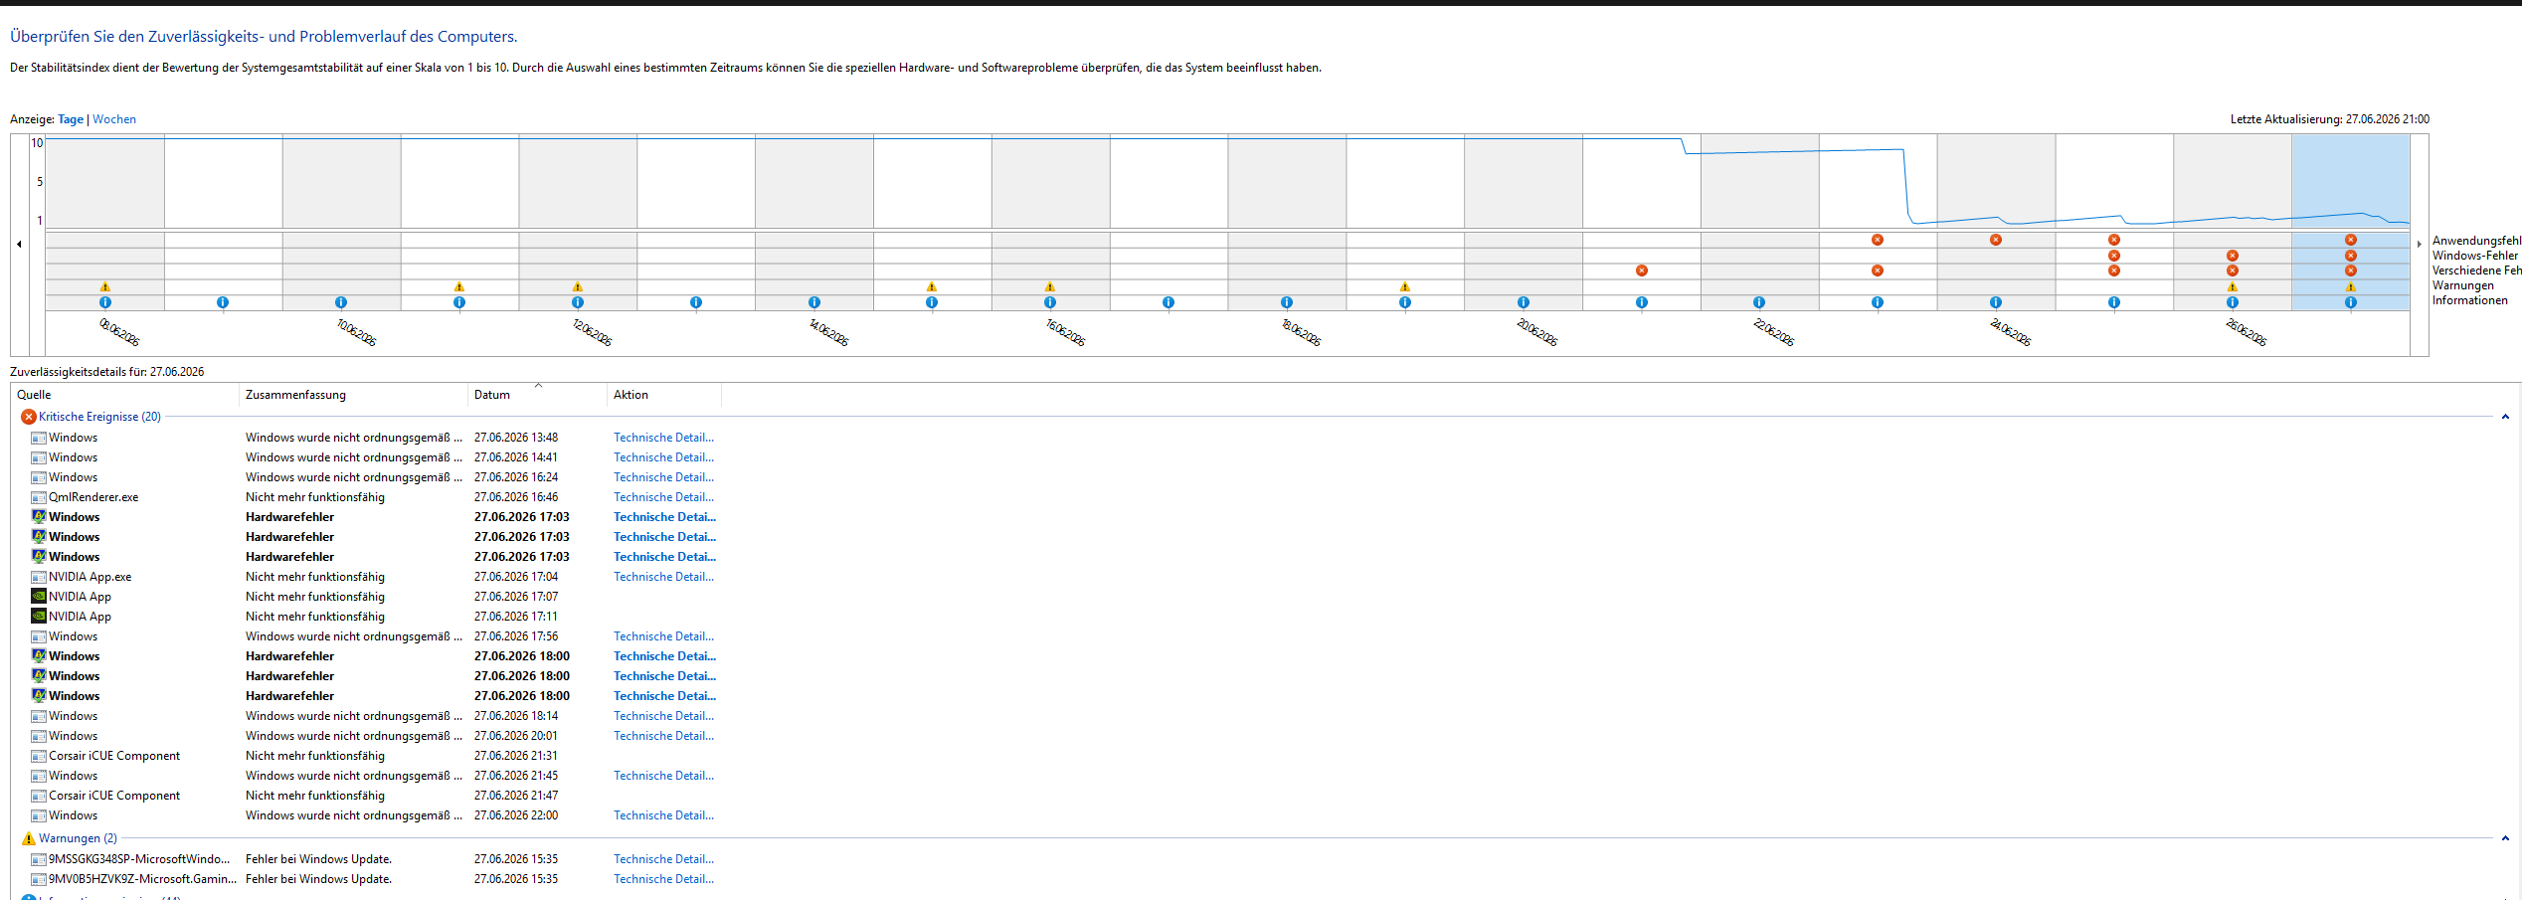
Task: Click the information icon for 18.06.2026 column
Action: coord(1287,302)
